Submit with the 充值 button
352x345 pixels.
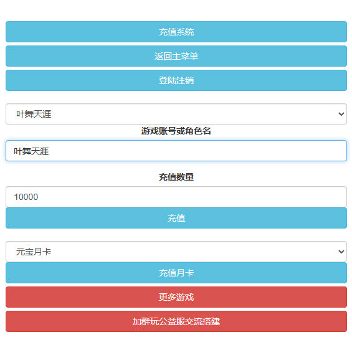click(x=176, y=218)
